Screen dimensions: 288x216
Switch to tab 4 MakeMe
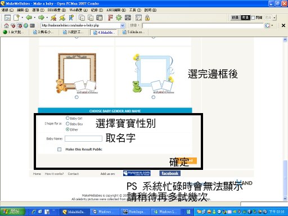point(105,32)
